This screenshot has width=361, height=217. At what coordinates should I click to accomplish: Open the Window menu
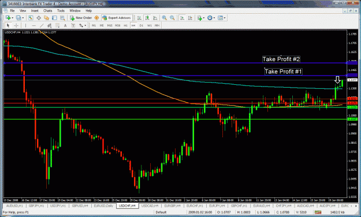tap(75, 10)
